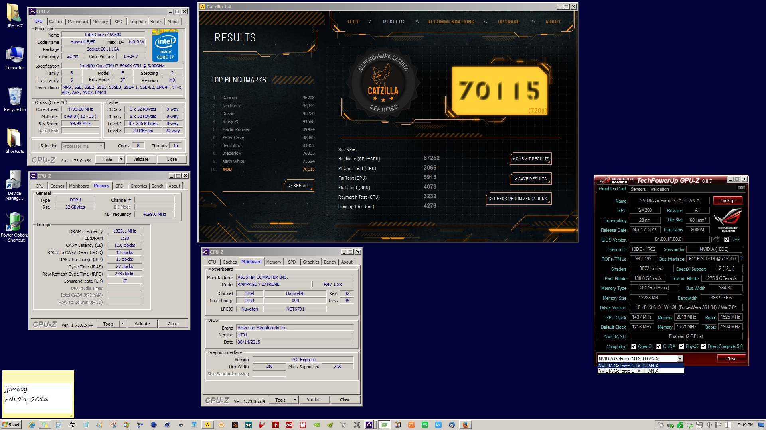
Task: Select the highlighted GTX TITAN X list entry
Action: pos(641,365)
